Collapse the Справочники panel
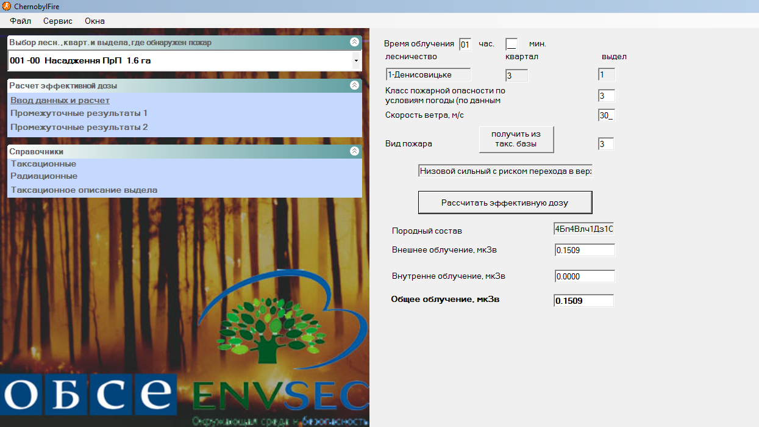The width and height of the screenshot is (759, 427). coord(354,151)
